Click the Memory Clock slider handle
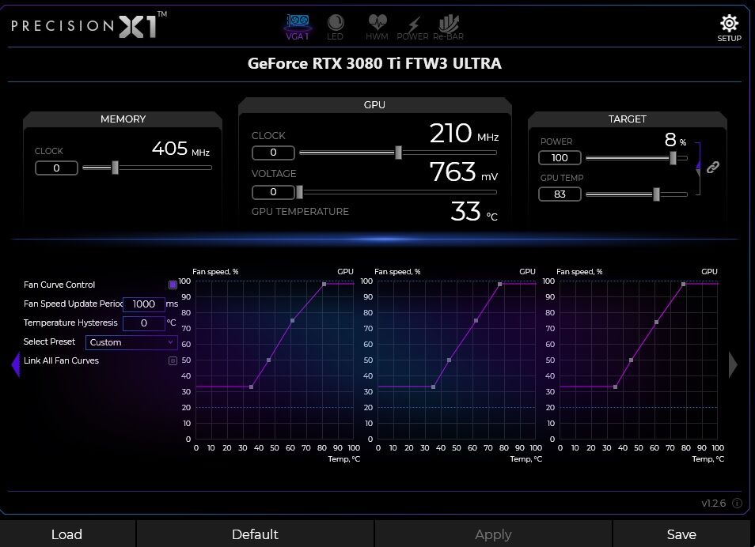The width and height of the screenshot is (755, 547). [x=115, y=168]
